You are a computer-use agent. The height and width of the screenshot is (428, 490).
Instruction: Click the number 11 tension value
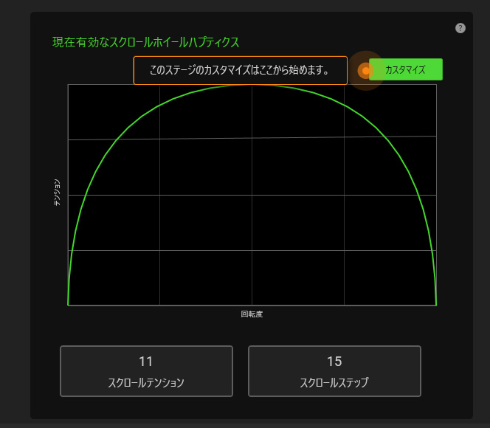click(145, 362)
